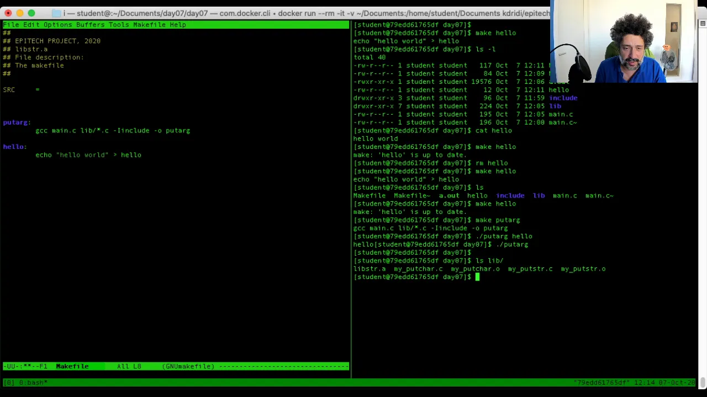The width and height of the screenshot is (707, 397).
Task: Click 'a.out' in the ls output row
Action: coord(449,196)
